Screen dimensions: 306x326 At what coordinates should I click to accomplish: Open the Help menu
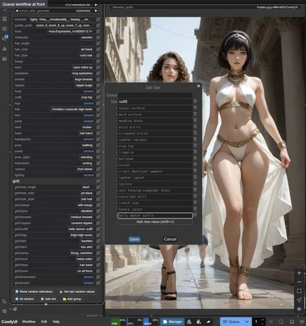pyautogui.click(x=56, y=322)
